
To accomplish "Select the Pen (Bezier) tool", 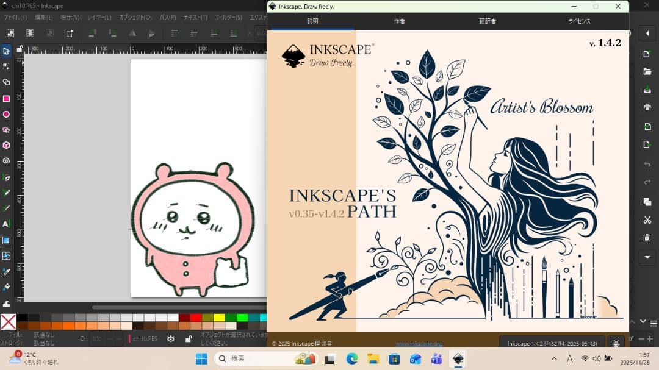I will [6, 177].
